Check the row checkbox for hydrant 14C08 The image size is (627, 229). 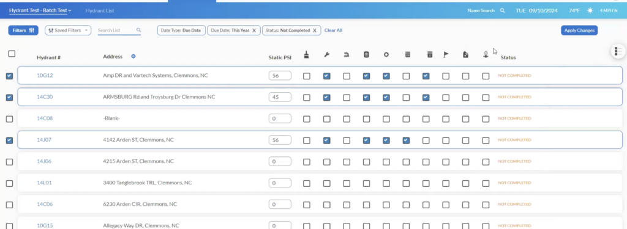[10, 119]
